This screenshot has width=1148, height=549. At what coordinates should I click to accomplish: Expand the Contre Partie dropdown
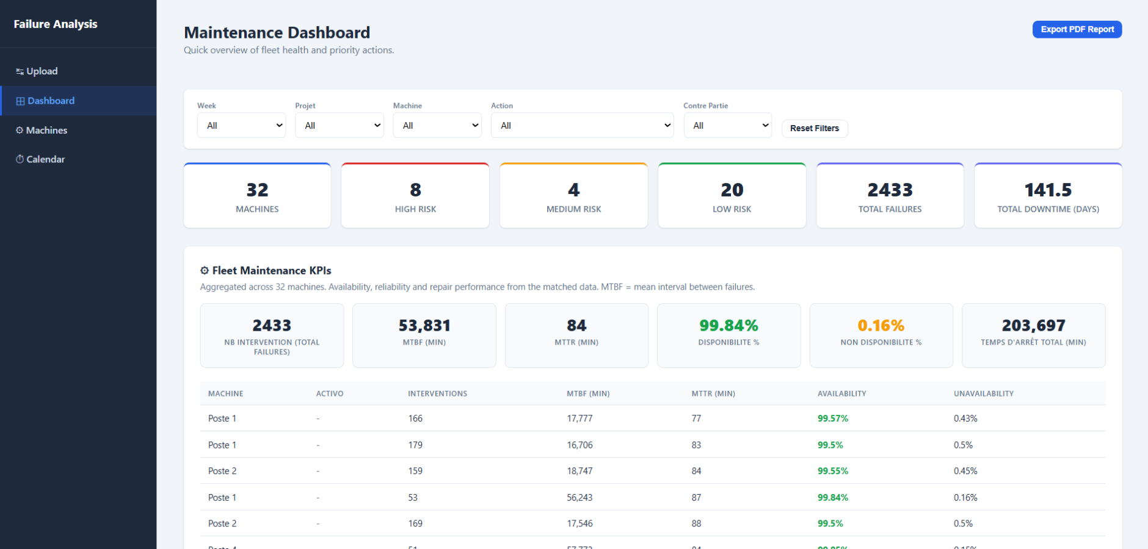click(727, 125)
